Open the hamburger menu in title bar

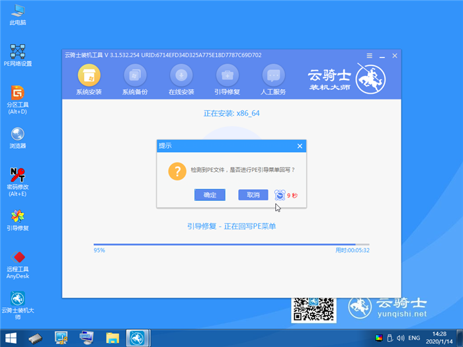[x=369, y=56]
